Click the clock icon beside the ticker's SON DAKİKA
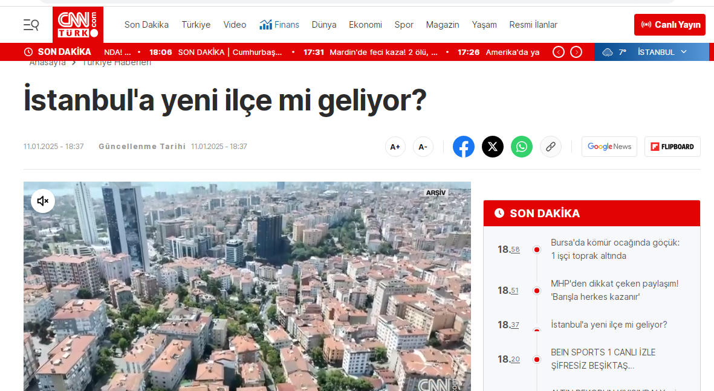714x391 pixels. 28,52
